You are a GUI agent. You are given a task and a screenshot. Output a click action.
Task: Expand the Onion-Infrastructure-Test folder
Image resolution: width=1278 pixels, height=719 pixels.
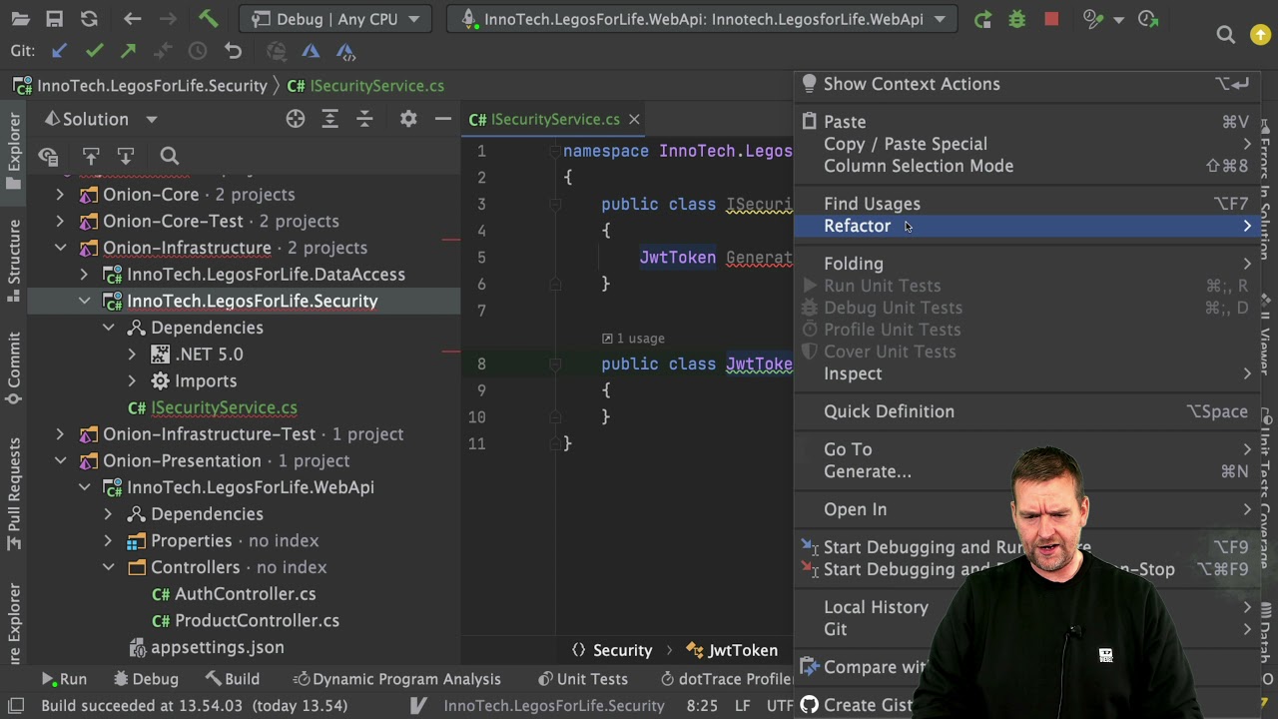[x=60, y=434]
